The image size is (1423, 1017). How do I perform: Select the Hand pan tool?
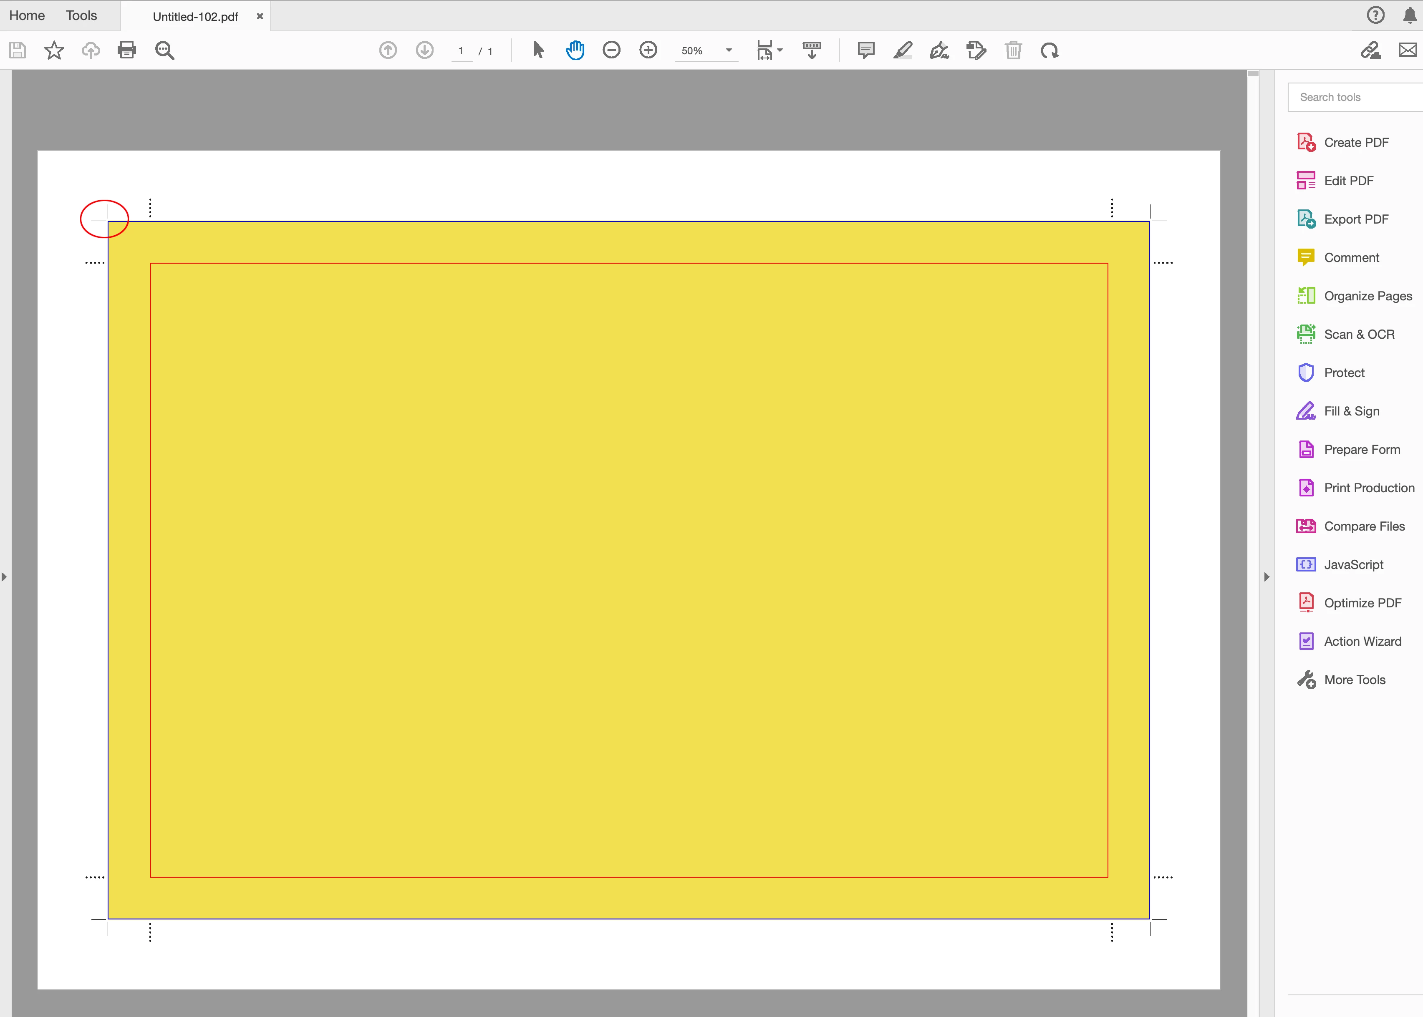pos(574,50)
